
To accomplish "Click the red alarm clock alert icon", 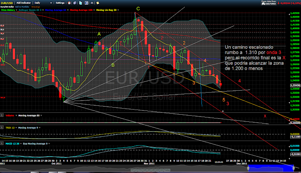I will (69, 3).
